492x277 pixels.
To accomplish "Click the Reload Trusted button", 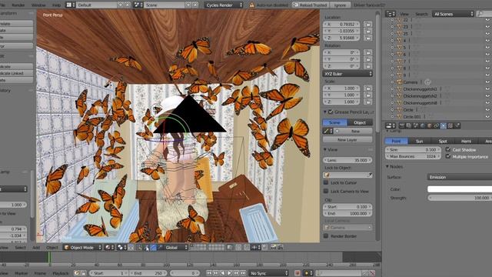I will (x=311, y=5).
